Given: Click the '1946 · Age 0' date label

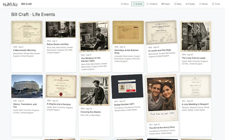Looking at the screenshot, I should tap(18, 47).
